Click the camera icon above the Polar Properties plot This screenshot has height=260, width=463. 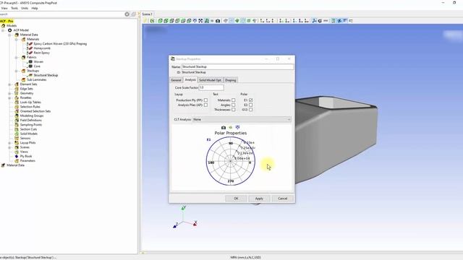(224, 127)
